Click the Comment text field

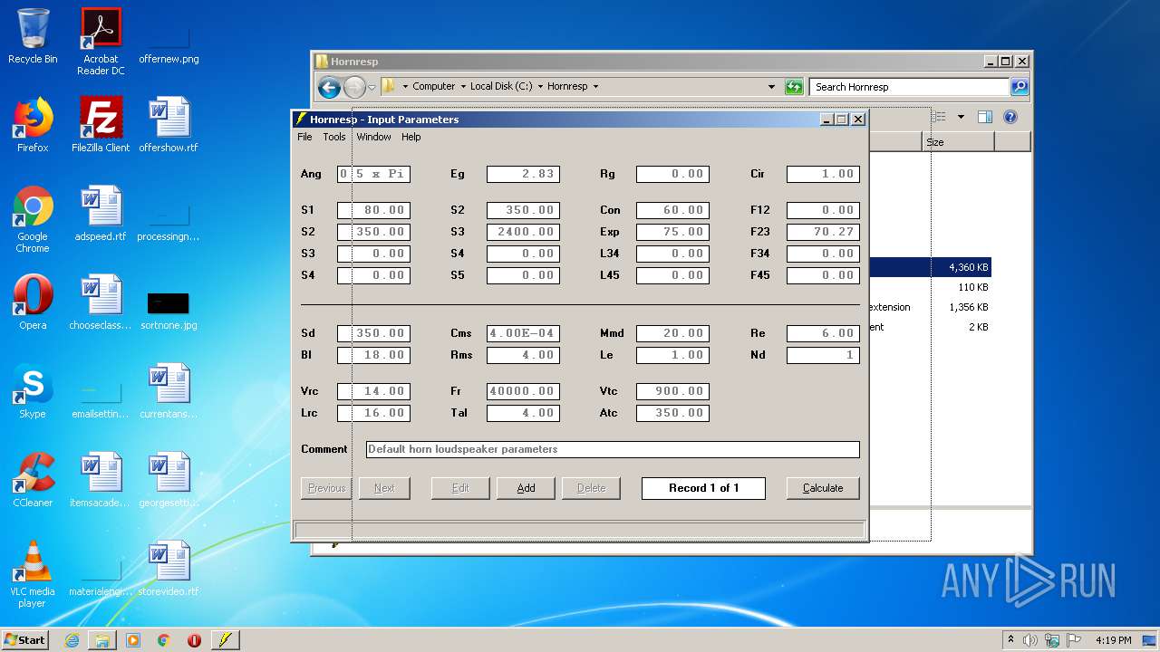pos(613,449)
